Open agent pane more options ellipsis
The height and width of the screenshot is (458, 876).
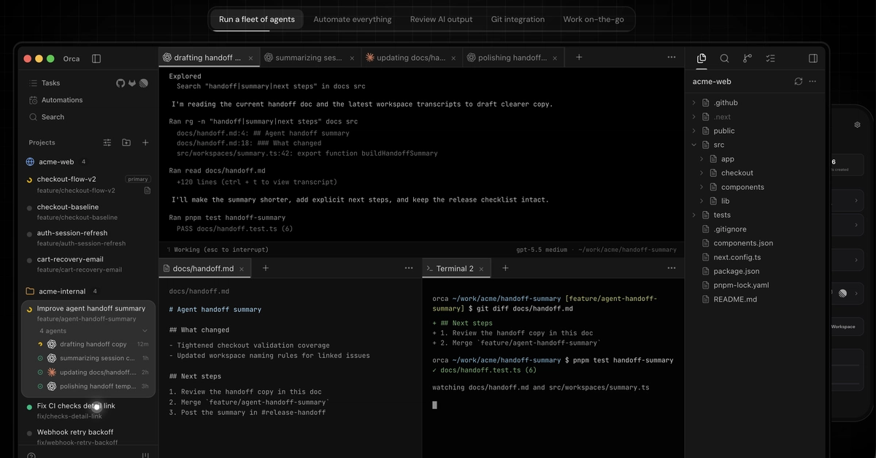tap(672, 57)
